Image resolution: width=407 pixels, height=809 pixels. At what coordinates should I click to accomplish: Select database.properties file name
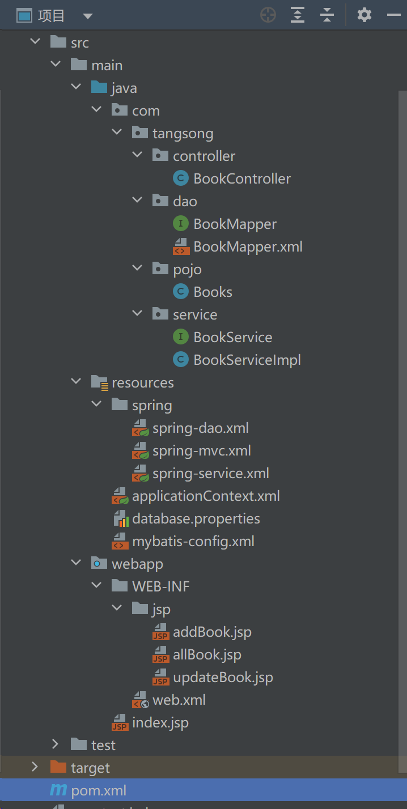click(x=196, y=518)
